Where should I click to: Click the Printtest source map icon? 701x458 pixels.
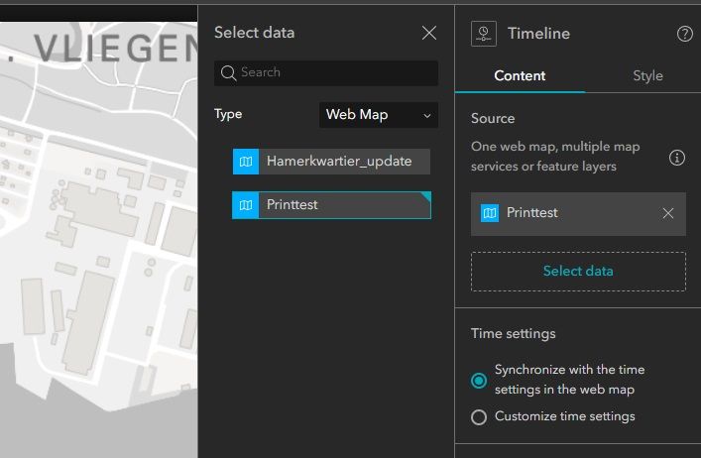pyautogui.click(x=489, y=213)
